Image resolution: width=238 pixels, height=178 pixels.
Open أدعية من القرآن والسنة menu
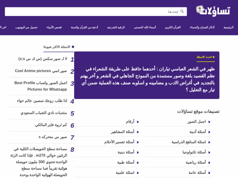pos(84,27)
